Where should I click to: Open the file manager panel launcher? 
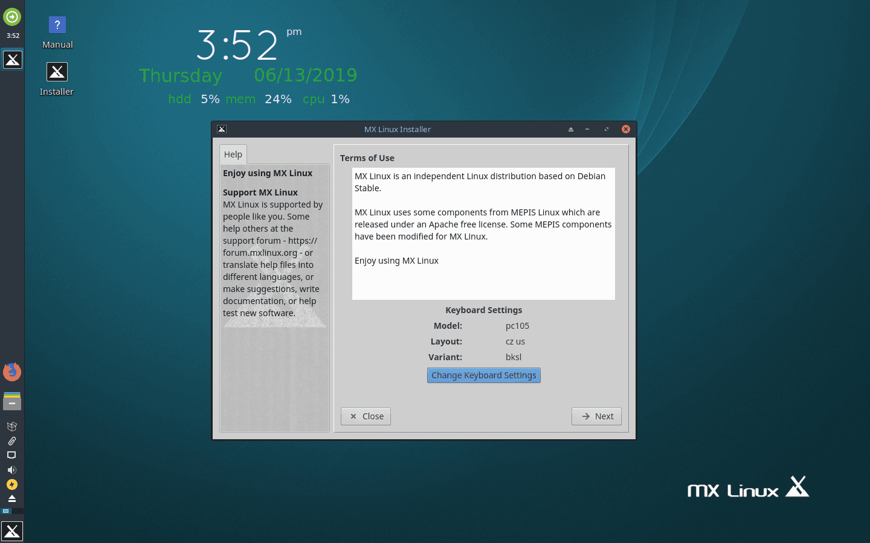(x=12, y=401)
